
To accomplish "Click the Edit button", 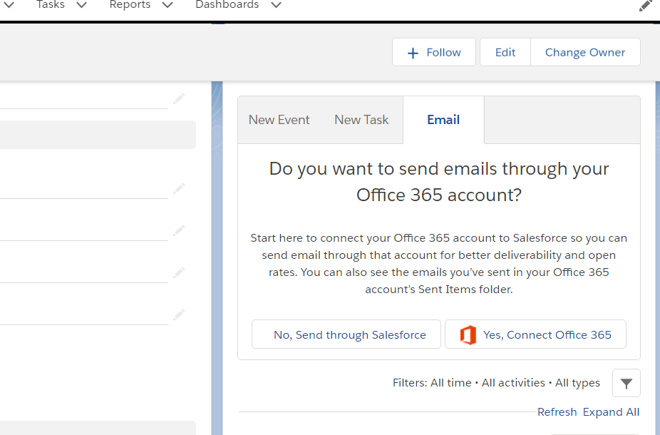I will (505, 52).
